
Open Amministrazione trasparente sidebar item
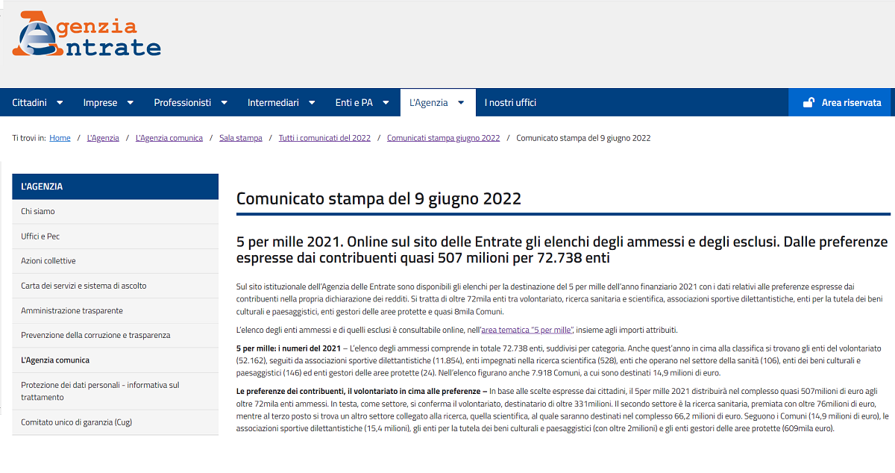click(x=116, y=310)
